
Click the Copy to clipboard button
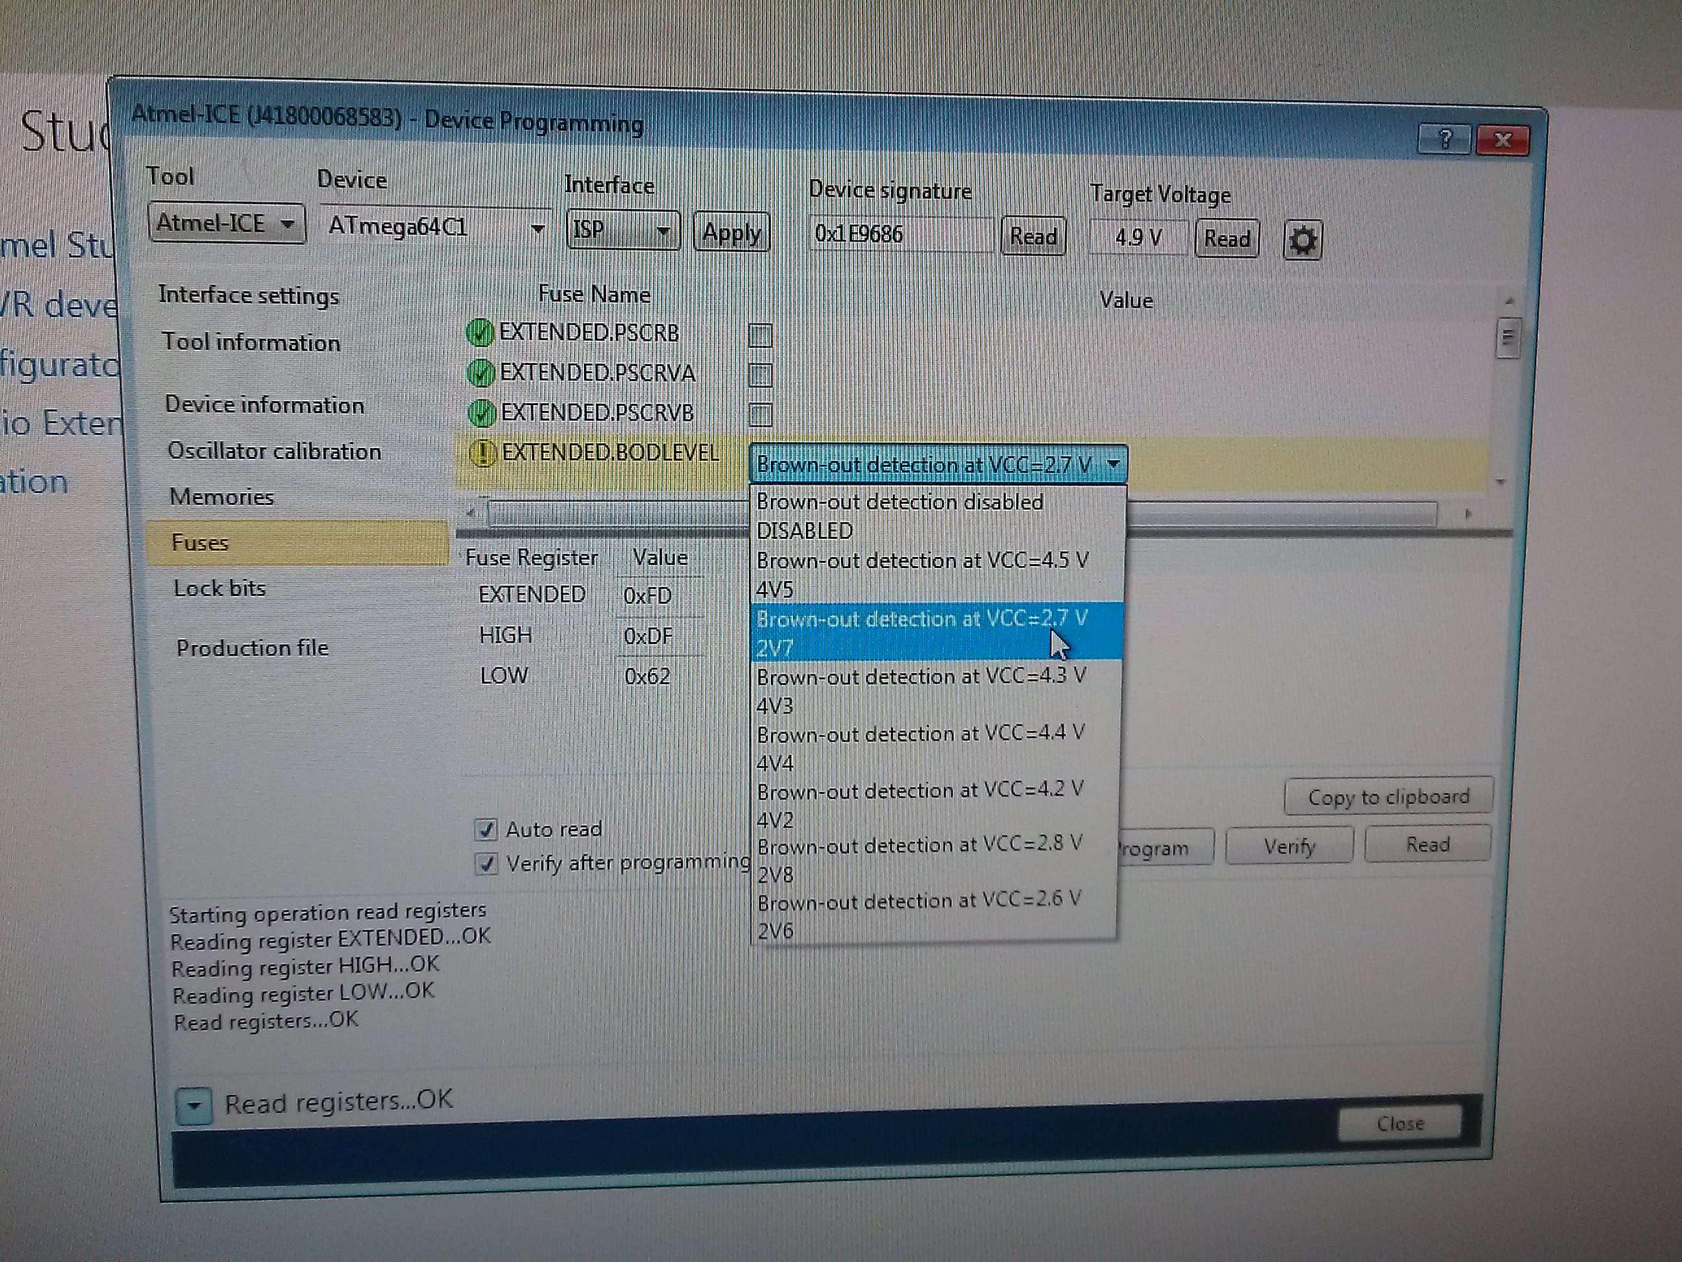(1389, 797)
